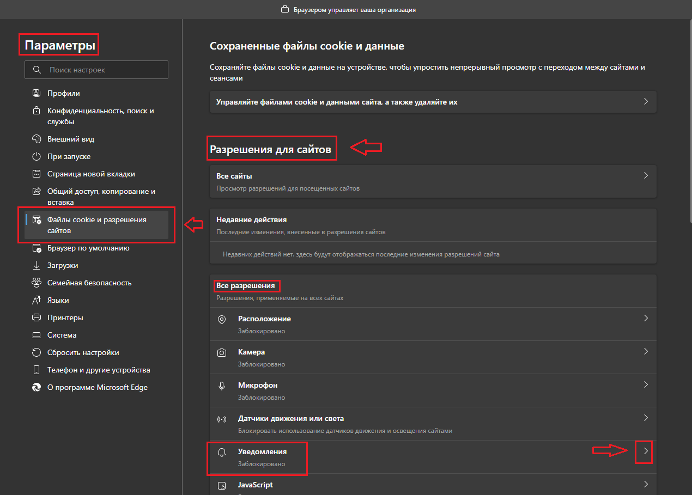Click the bell icon beside Уведомления
Viewport: 692px width, 495px height.
pos(222,452)
